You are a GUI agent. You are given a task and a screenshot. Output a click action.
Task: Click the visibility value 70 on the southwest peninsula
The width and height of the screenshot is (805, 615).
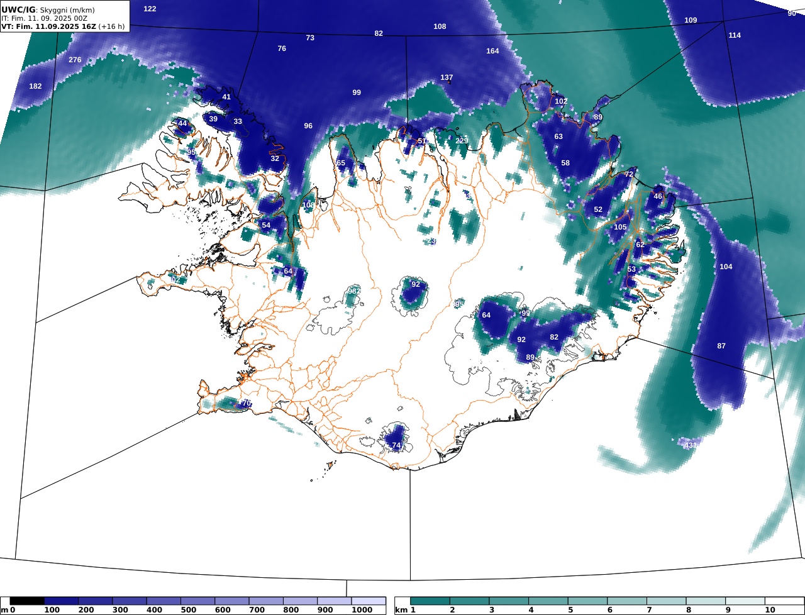point(247,403)
